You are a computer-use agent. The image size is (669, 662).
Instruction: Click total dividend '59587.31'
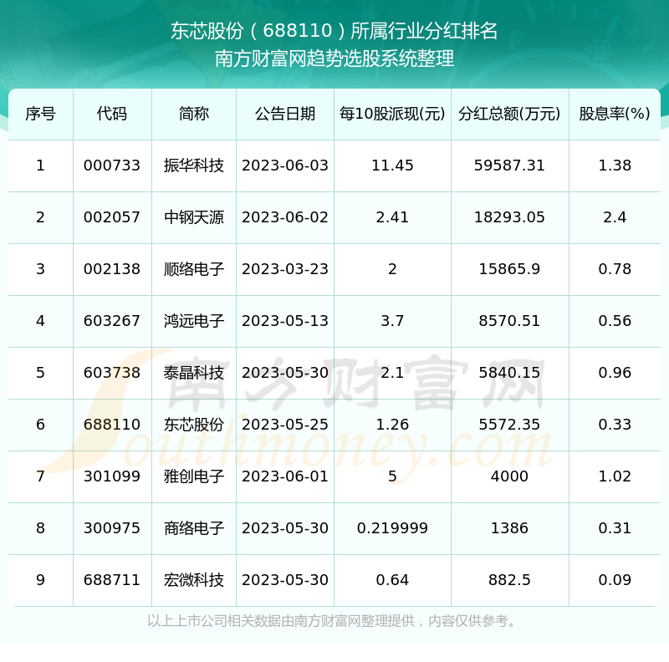(x=509, y=165)
